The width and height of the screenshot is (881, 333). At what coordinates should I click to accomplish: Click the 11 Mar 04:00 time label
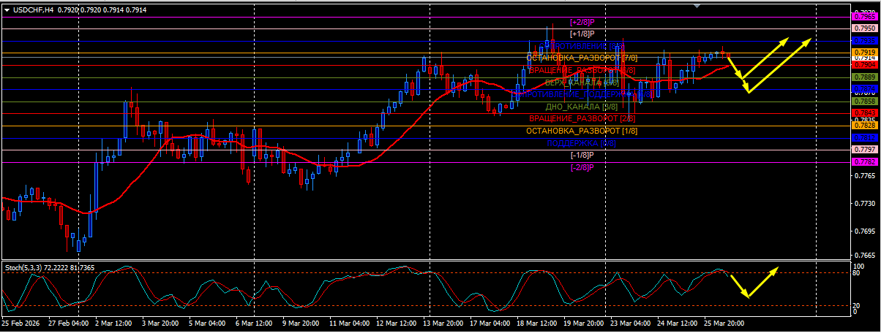pyautogui.click(x=350, y=322)
